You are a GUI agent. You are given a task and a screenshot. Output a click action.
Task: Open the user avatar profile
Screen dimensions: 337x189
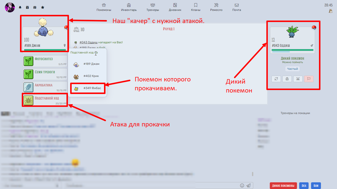tap(10, 7)
